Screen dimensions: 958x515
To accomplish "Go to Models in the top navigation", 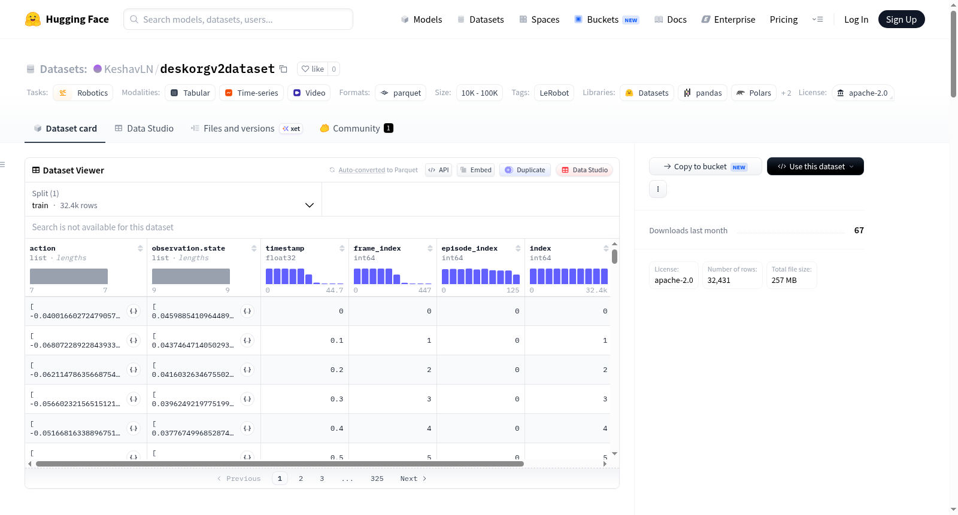I will [422, 19].
